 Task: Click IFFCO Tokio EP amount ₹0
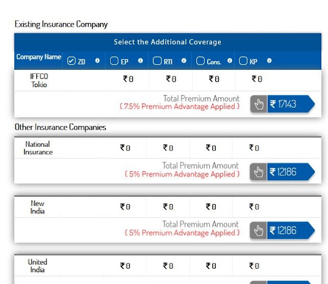point(128,79)
